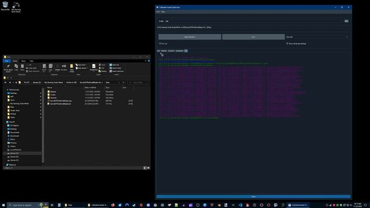Click the Copy to icon in Explorer ribbon
Image resolution: width=370 pixels, height=208 pixels.
(50, 68)
